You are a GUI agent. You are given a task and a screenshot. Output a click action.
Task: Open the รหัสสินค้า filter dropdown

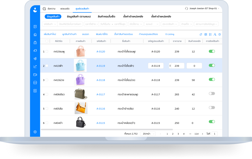click(x=50, y=24)
